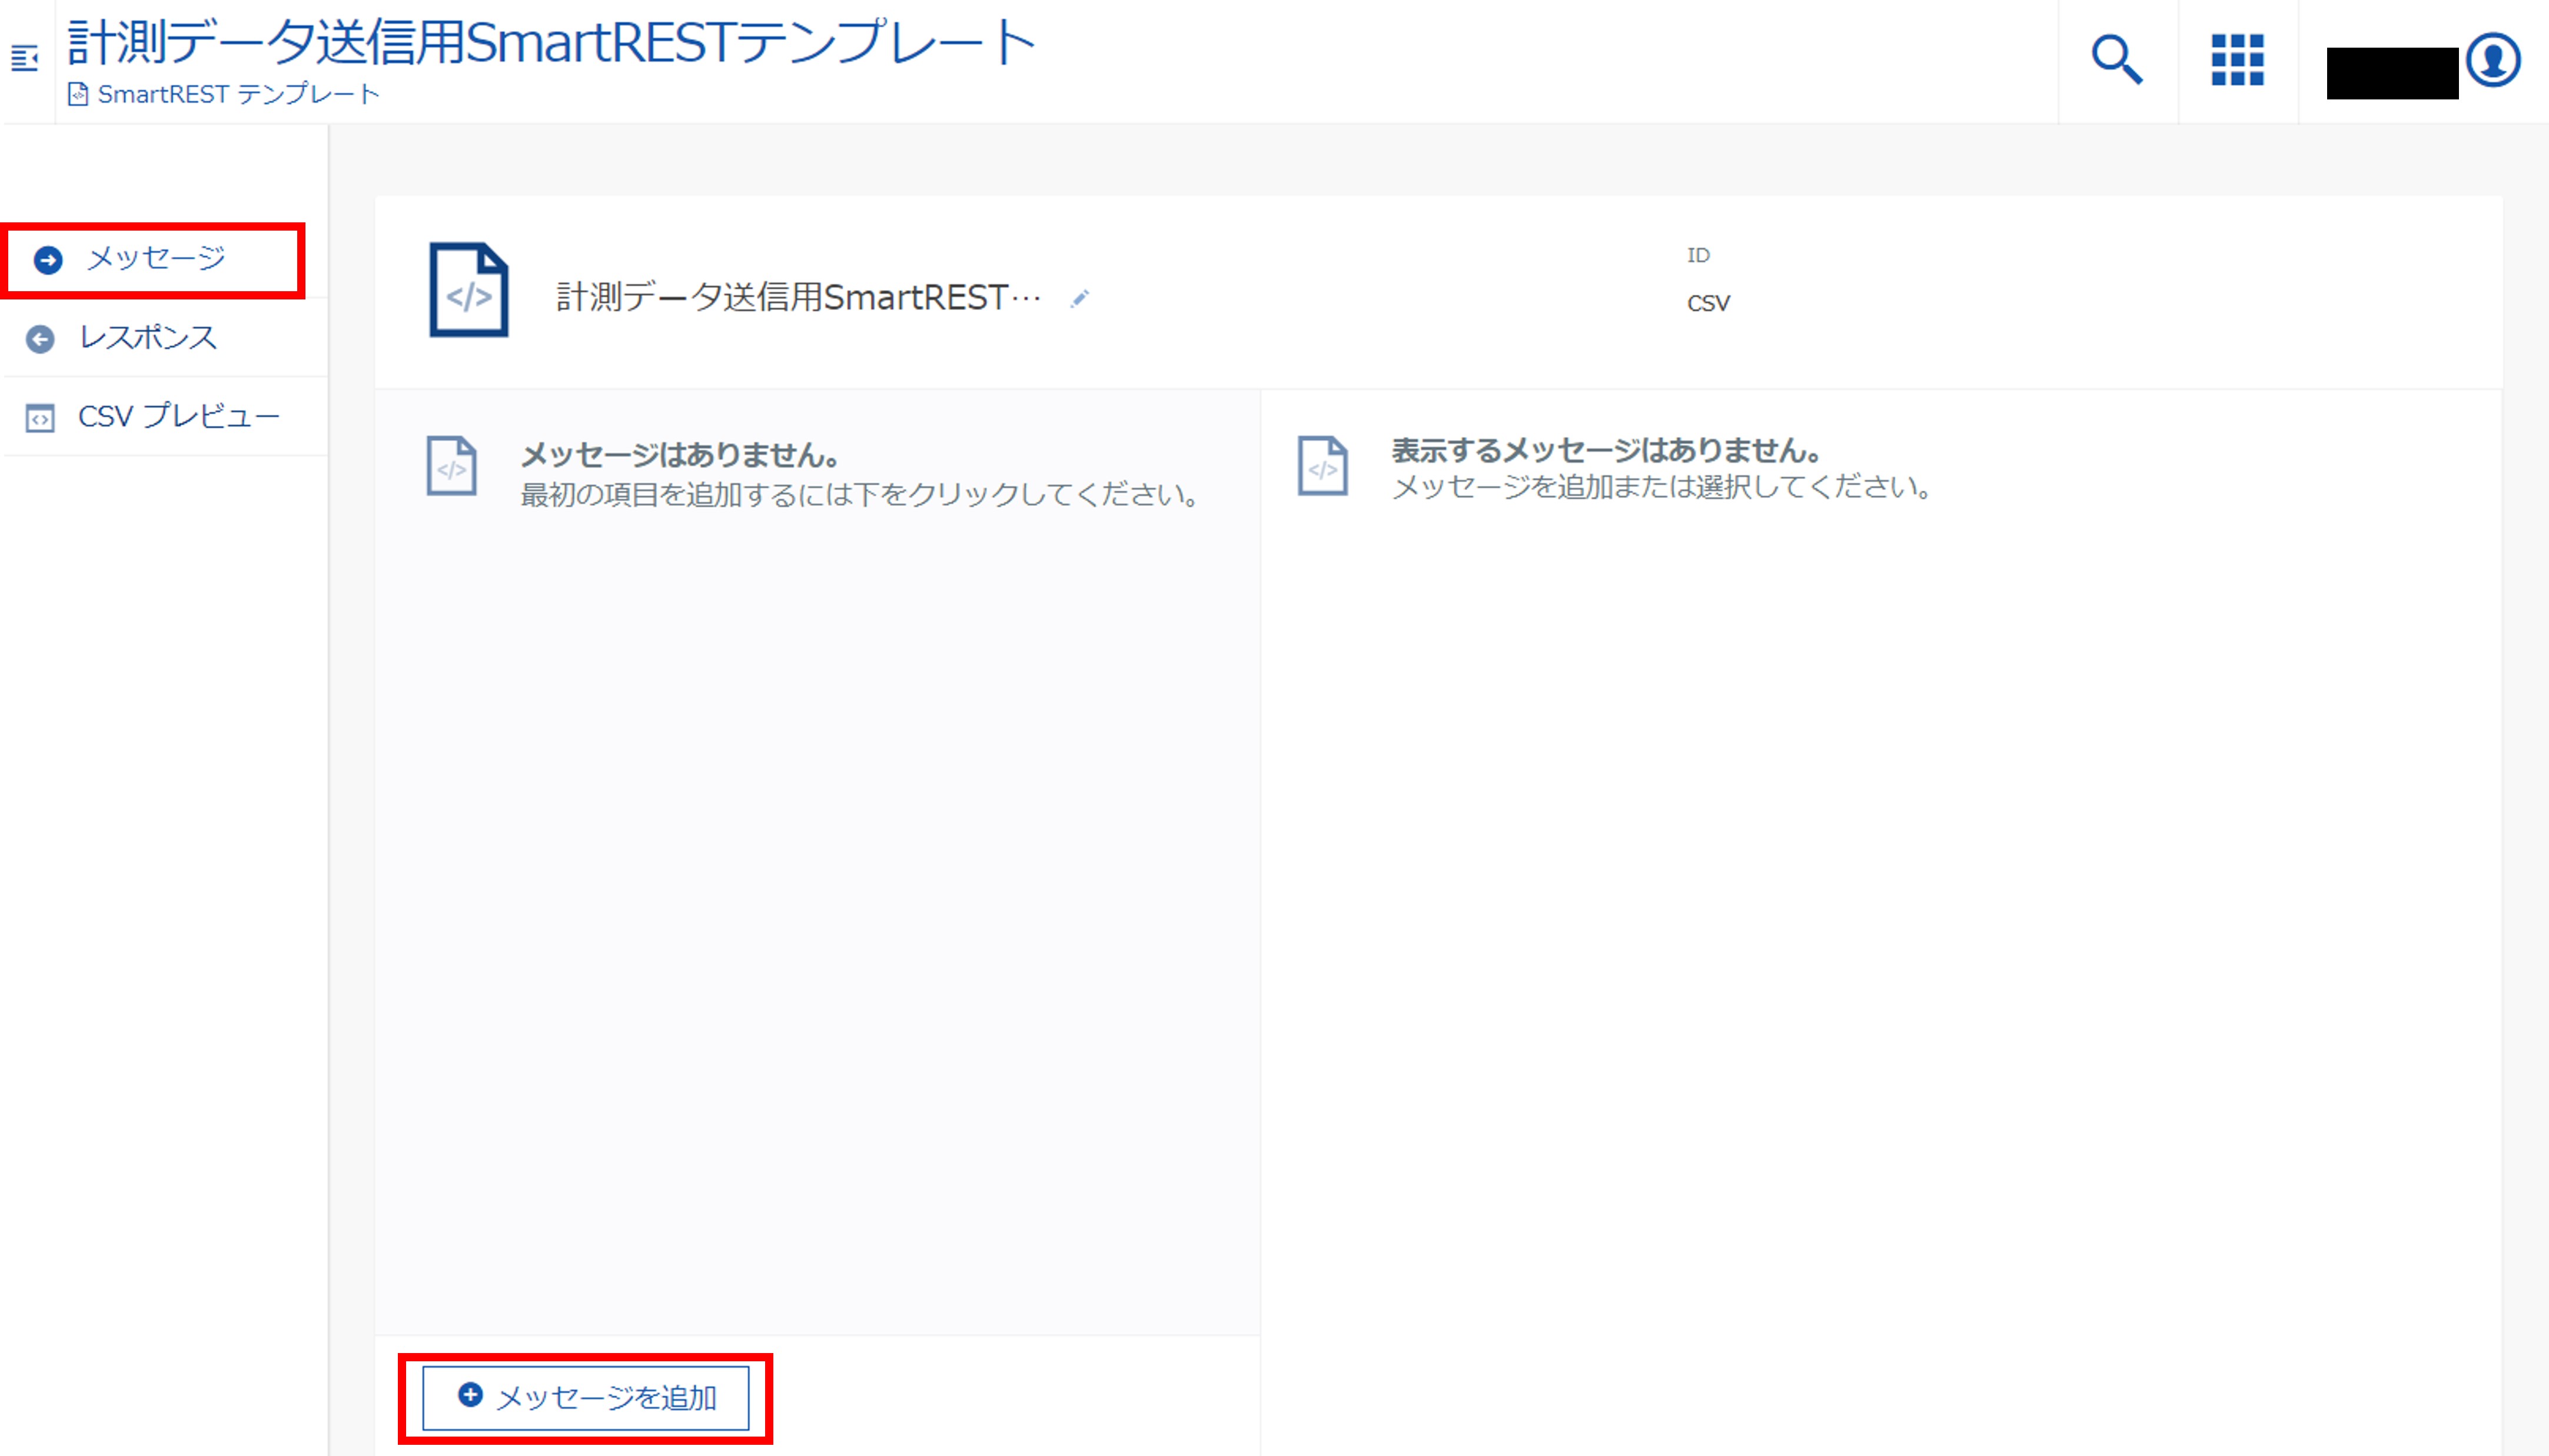Screen dimensions: 2549x1456
Task: Click the ID value CSV
Action: pyautogui.click(x=1709, y=303)
